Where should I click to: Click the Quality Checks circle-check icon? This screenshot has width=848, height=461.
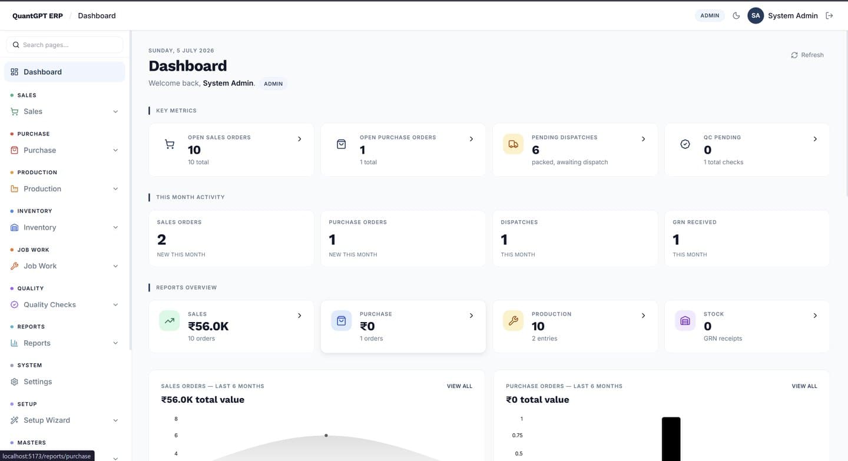point(15,304)
